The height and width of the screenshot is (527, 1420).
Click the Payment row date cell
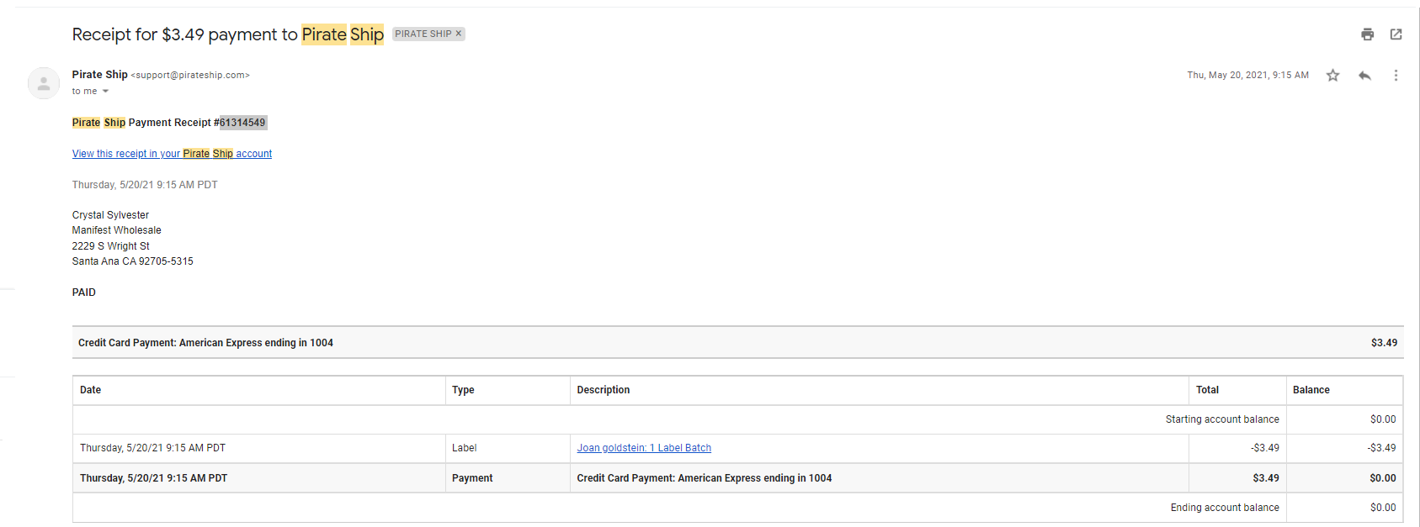[259, 478]
